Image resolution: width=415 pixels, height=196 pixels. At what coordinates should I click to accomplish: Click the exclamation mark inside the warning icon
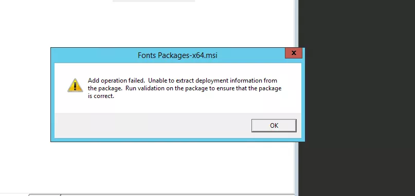tap(75, 86)
